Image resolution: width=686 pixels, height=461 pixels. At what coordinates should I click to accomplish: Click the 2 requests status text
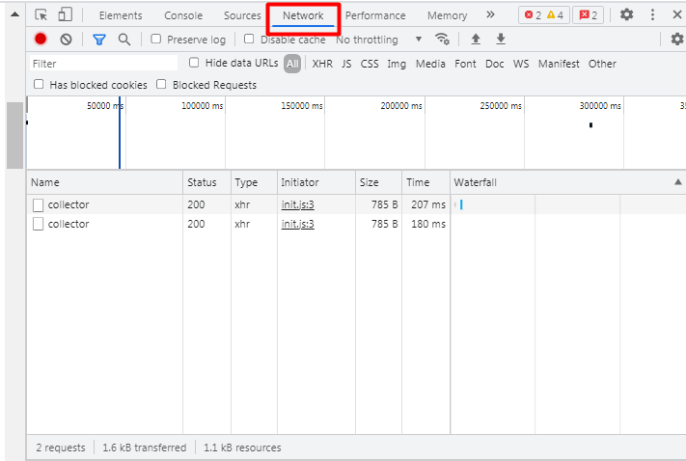pos(61,447)
